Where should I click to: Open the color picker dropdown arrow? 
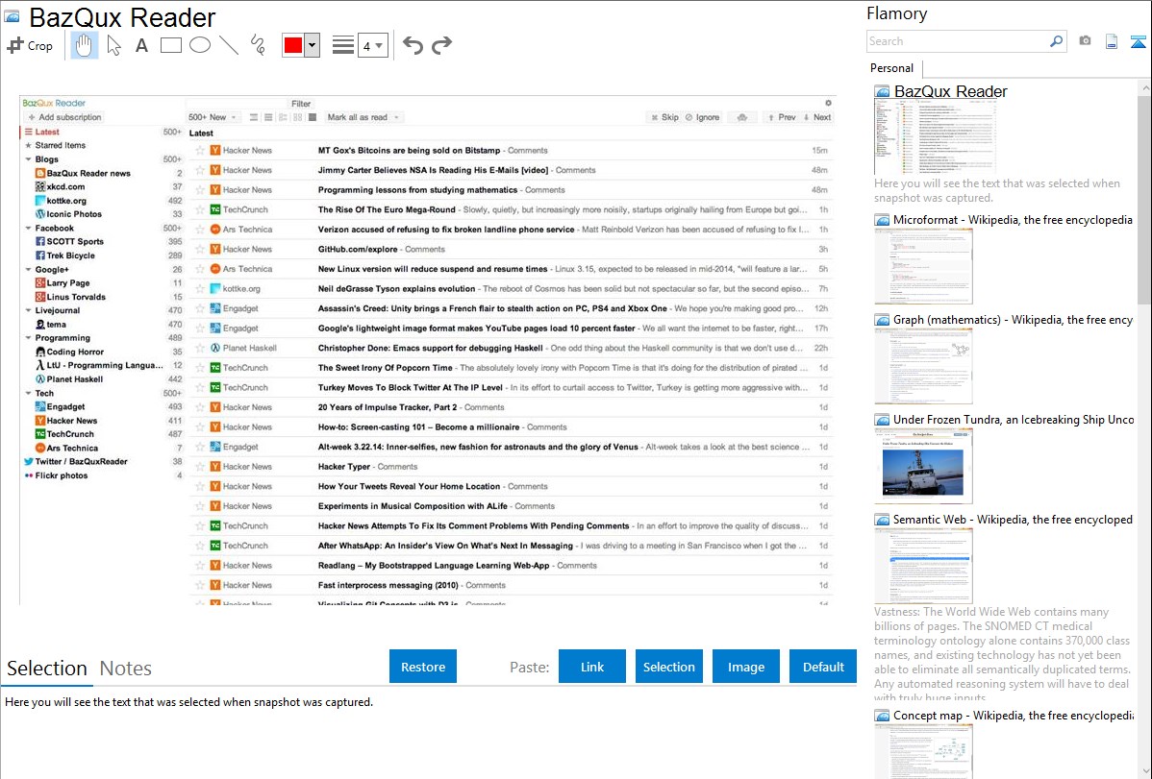point(312,45)
